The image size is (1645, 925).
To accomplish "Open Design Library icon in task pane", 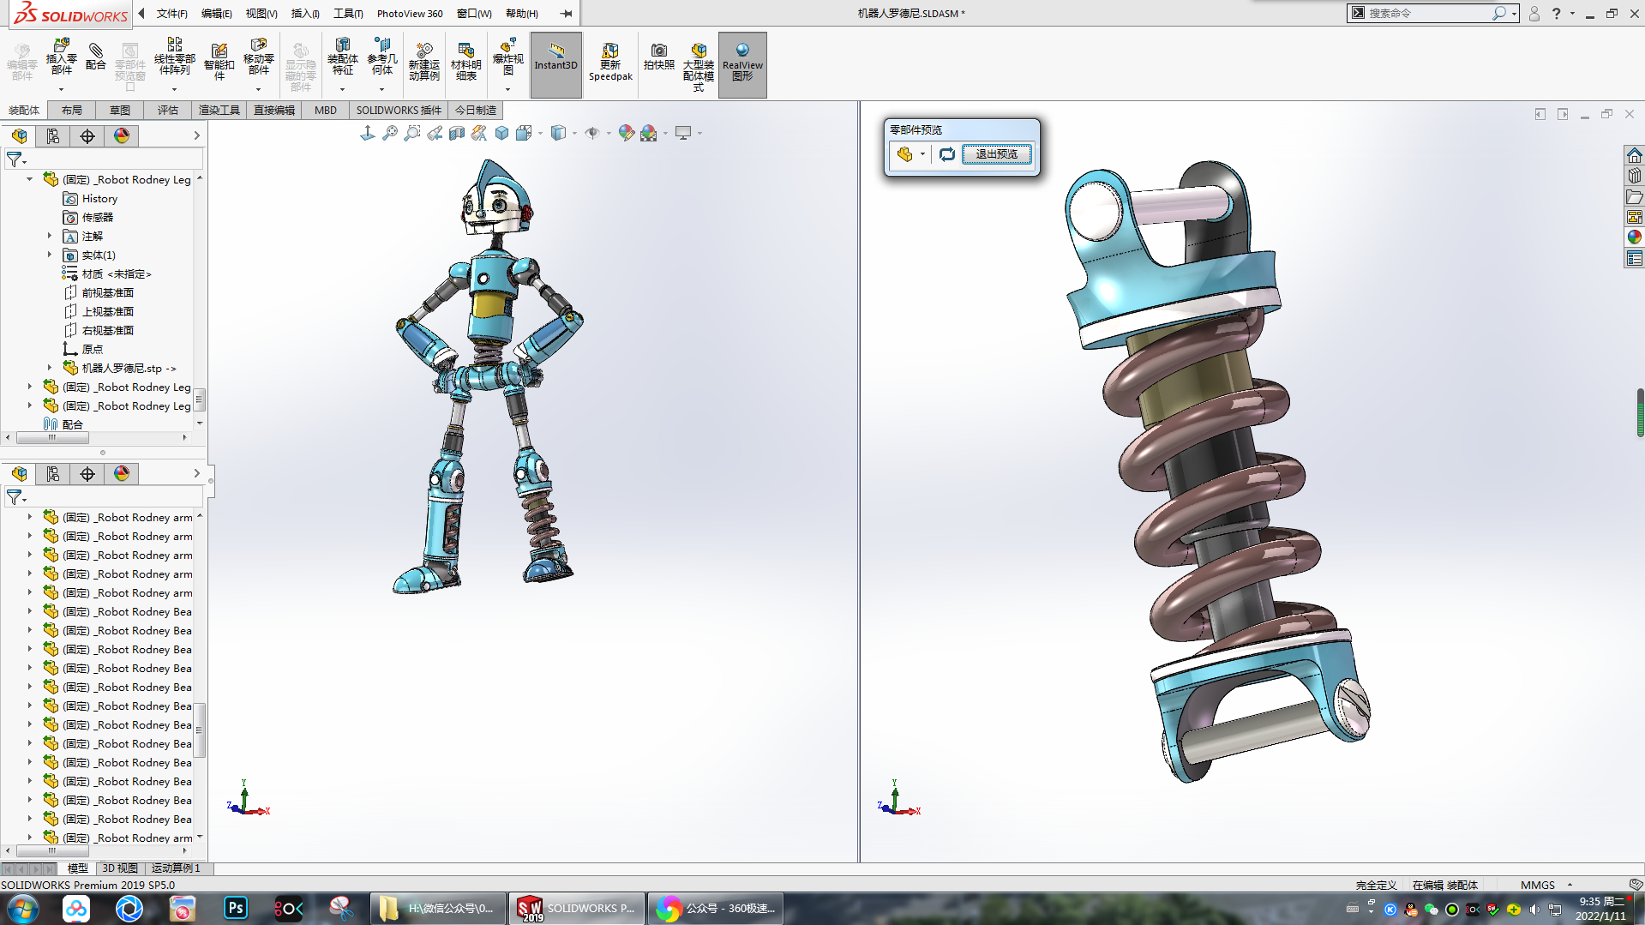I will coord(1635,176).
